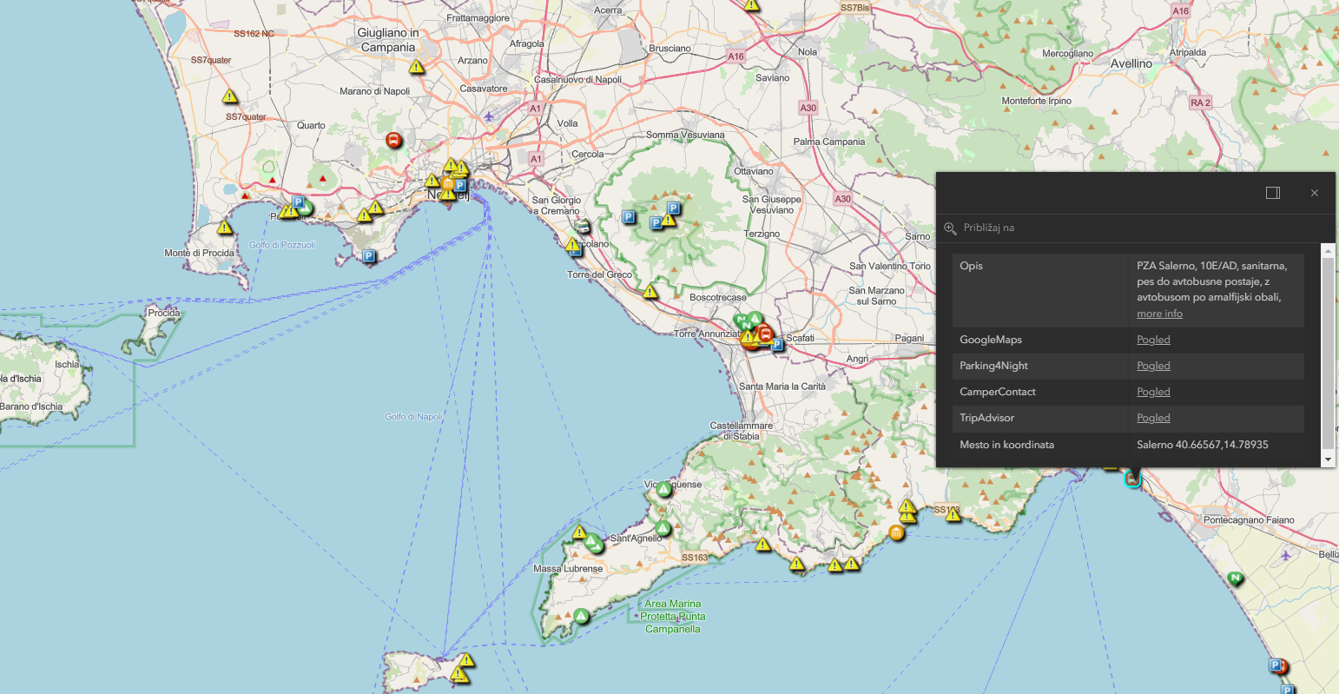The image size is (1339, 694).
Task: Dock the popup panel
Action: (1273, 193)
